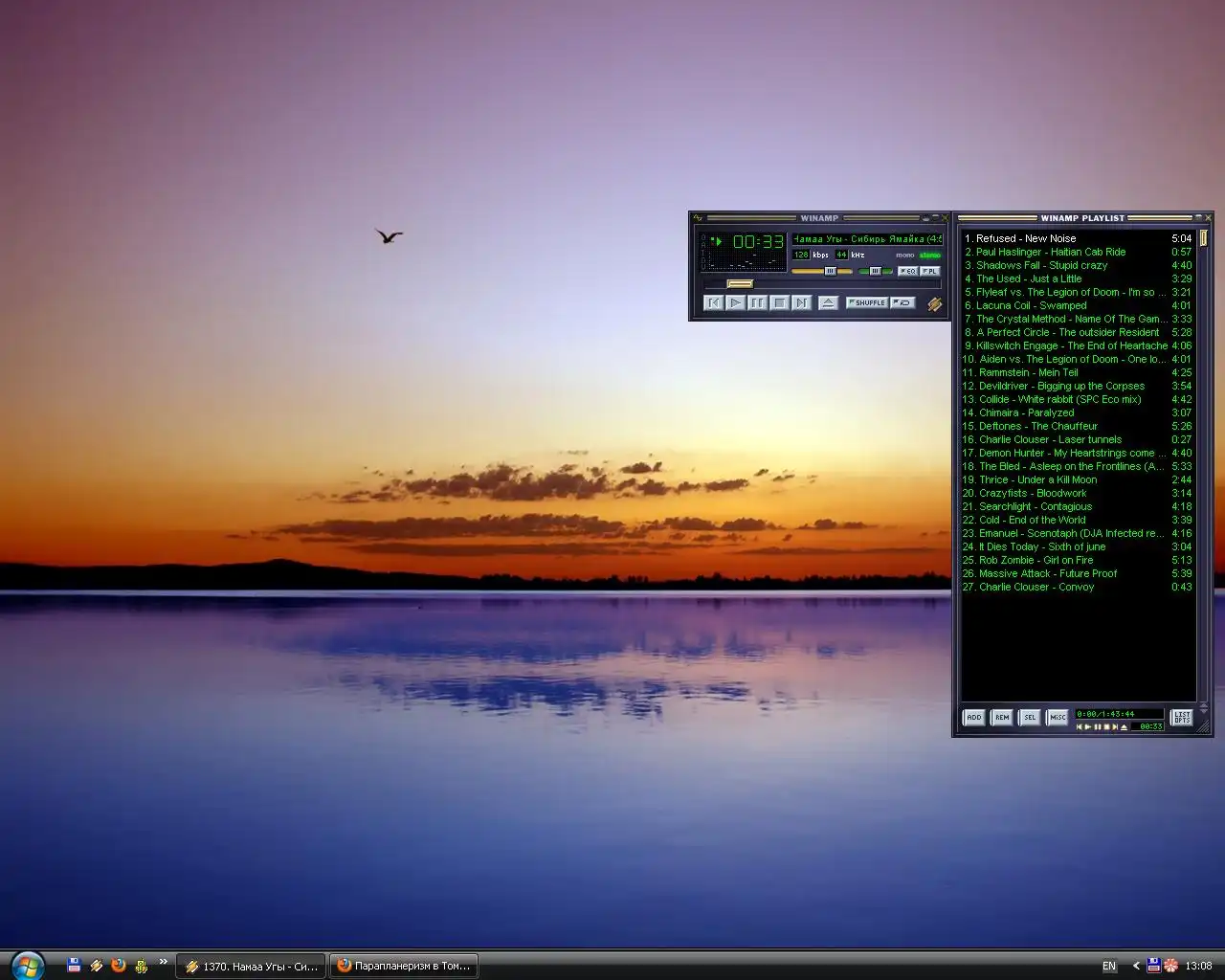Expand the LIST OPTS menu
1225x980 pixels.
tap(1182, 717)
